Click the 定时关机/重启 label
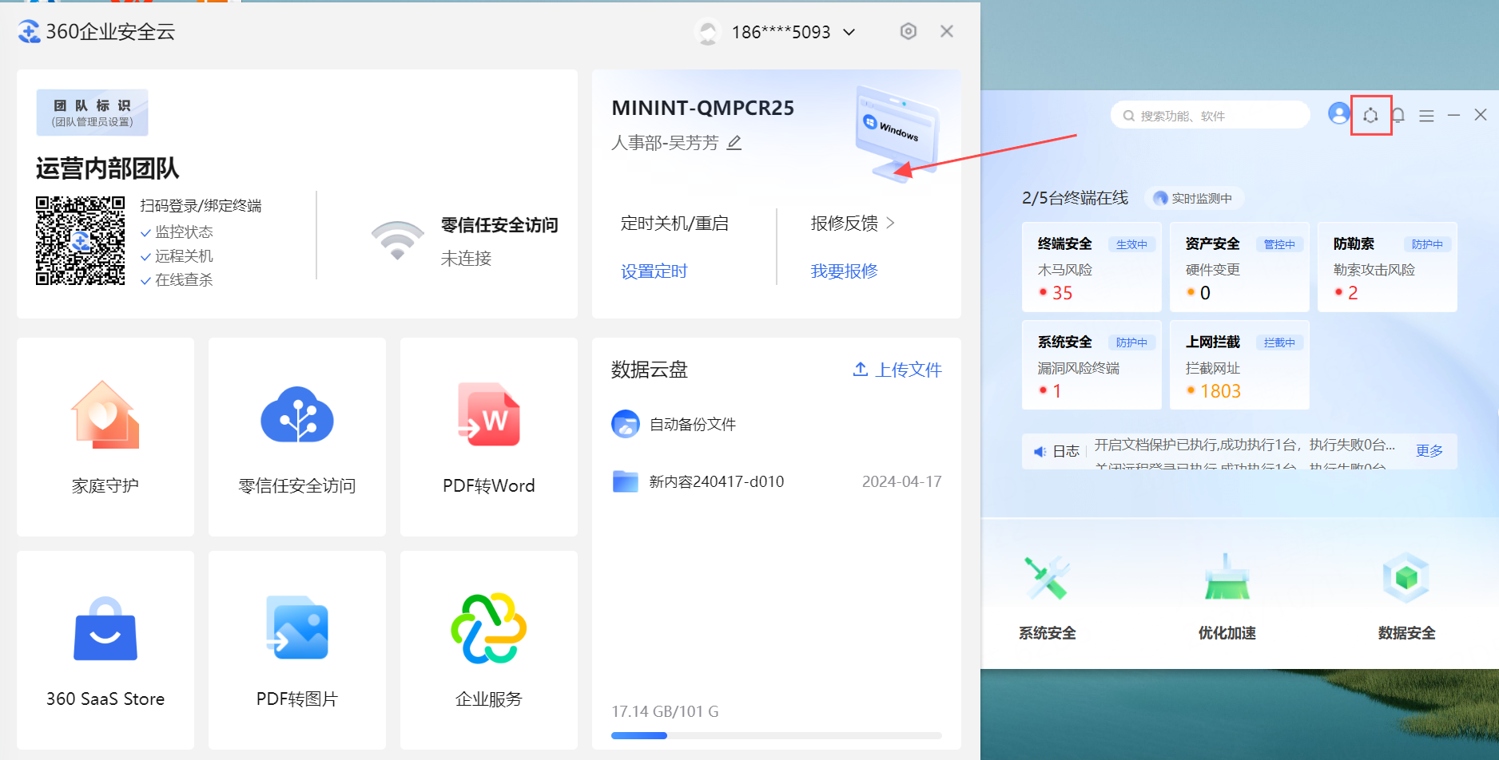The width and height of the screenshot is (1499, 760). [674, 224]
